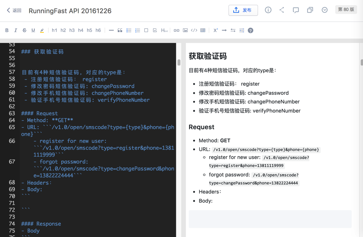
Task: Click editor line ending with changePassword on line 59
Action: tap(79, 86)
